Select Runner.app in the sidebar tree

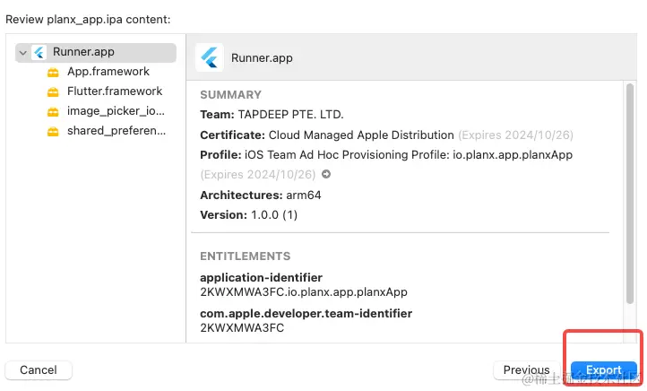tap(82, 52)
